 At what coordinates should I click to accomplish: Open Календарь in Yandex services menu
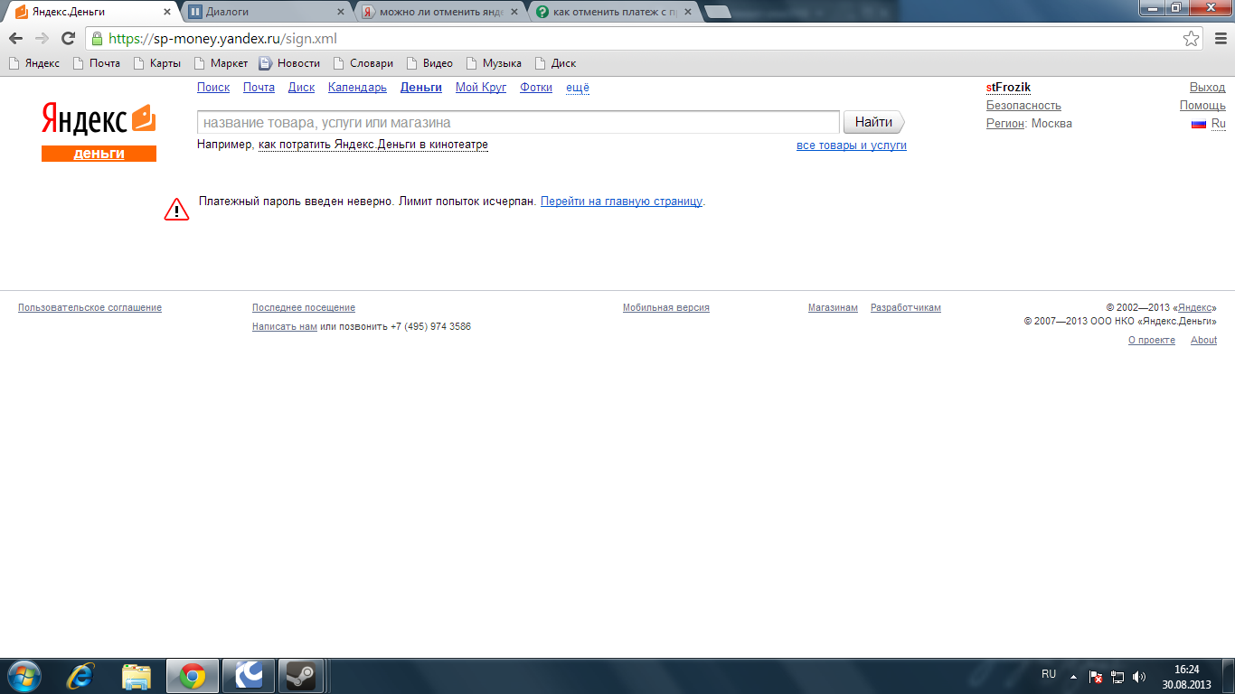coord(357,88)
